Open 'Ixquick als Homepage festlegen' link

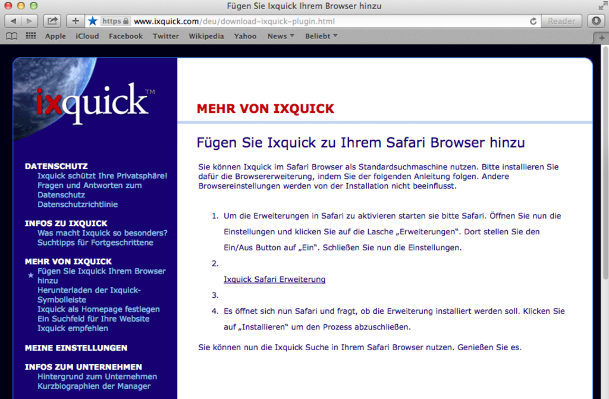(x=98, y=309)
